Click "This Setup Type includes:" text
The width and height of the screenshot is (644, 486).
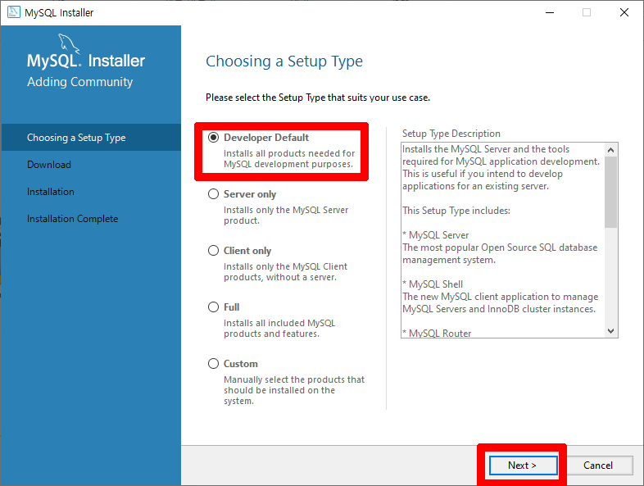tap(456, 211)
